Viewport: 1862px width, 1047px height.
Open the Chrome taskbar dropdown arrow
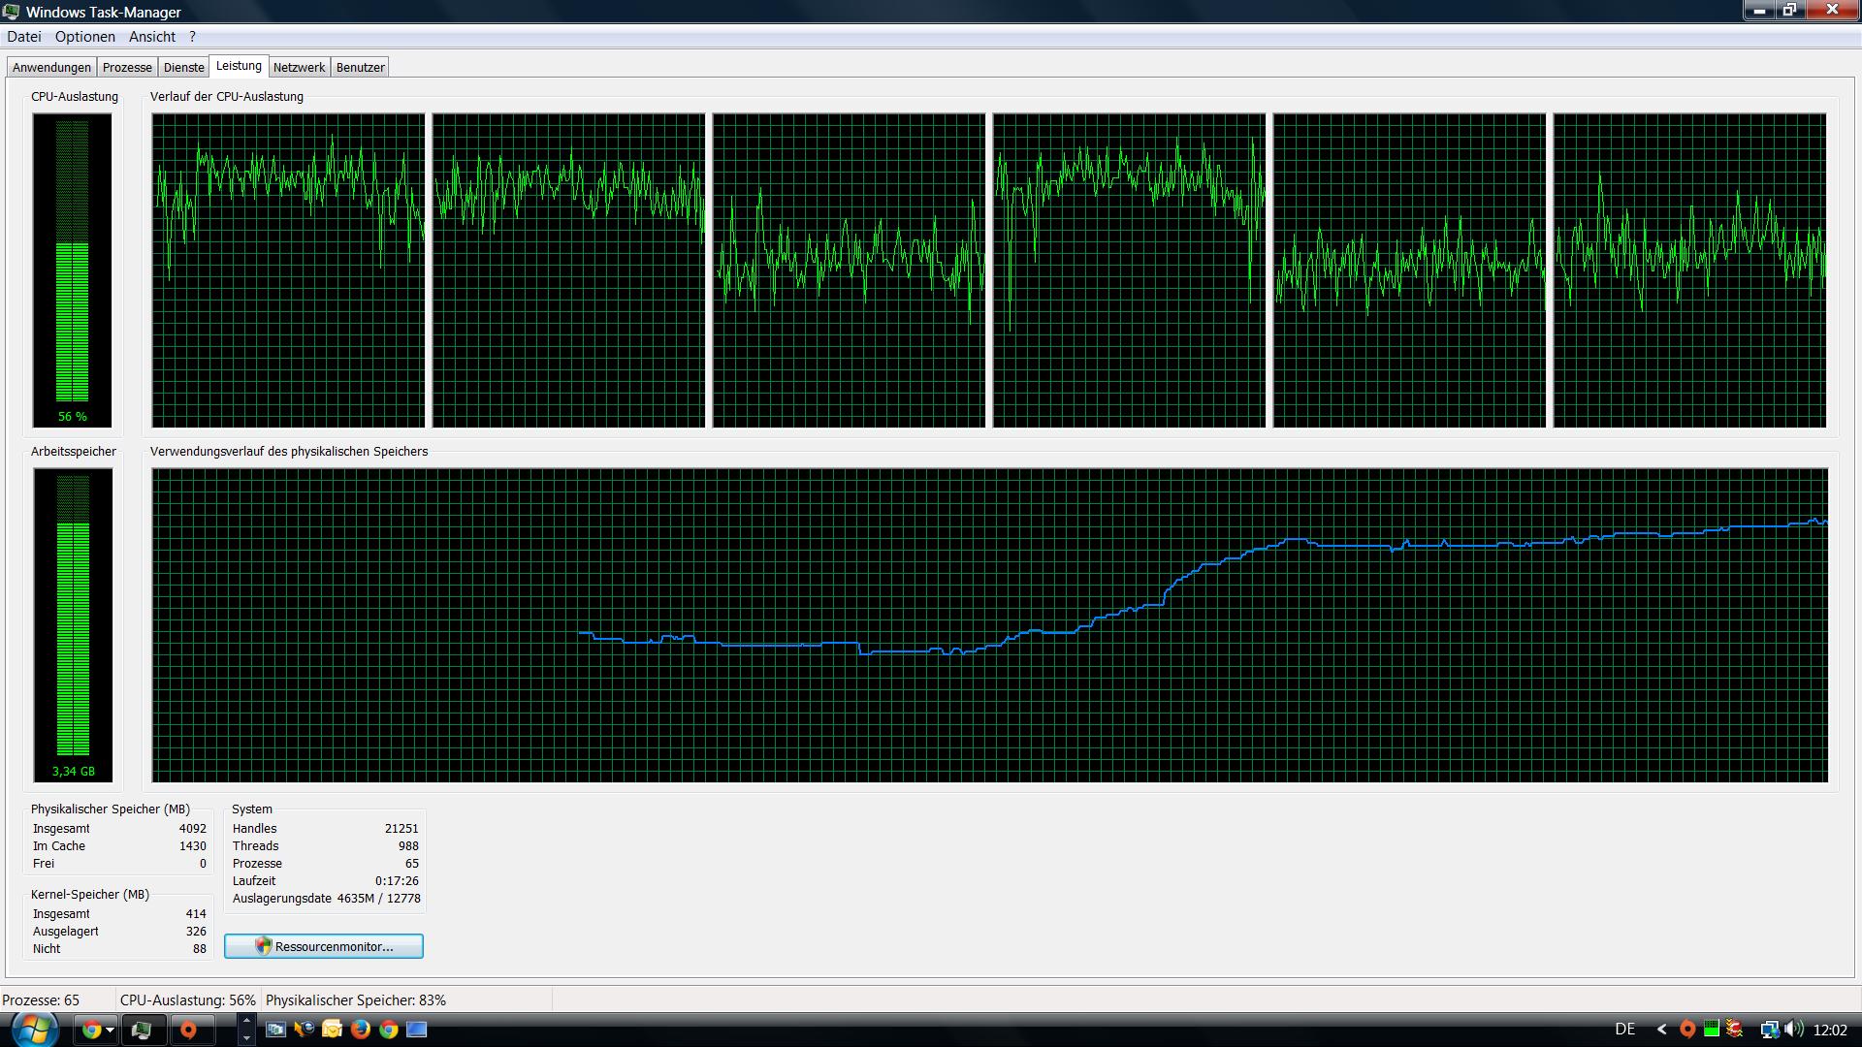pyautogui.click(x=111, y=1030)
